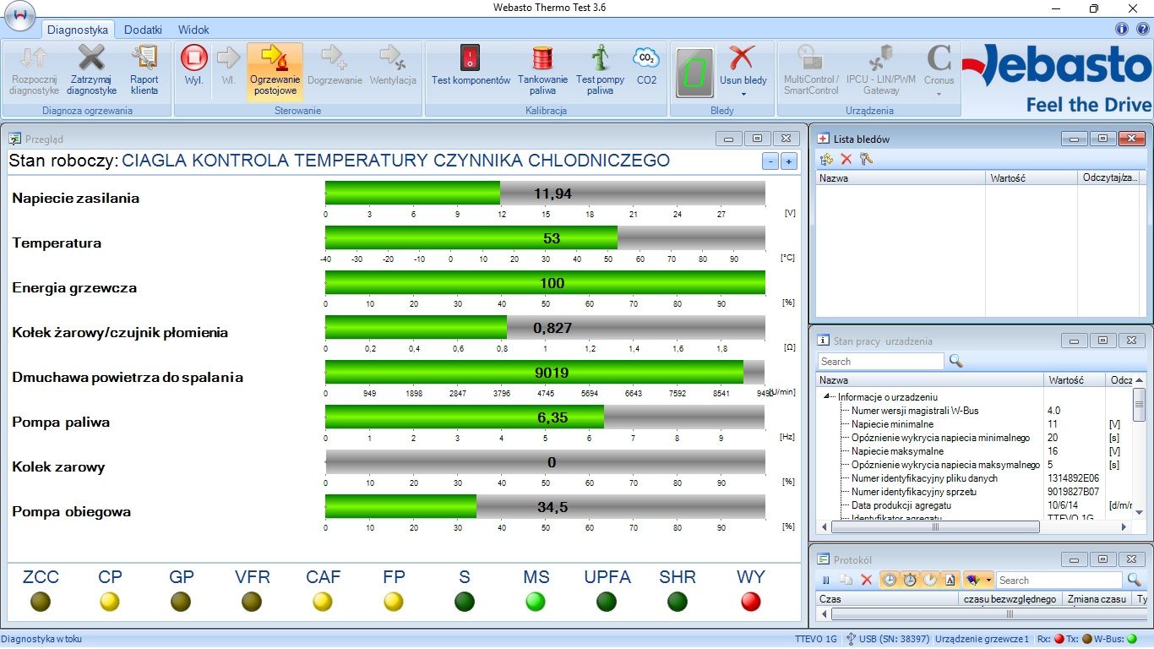The width and height of the screenshot is (1154, 649).
Task: Click the copy icon in Protokól toolbar
Action: tap(846, 580)
